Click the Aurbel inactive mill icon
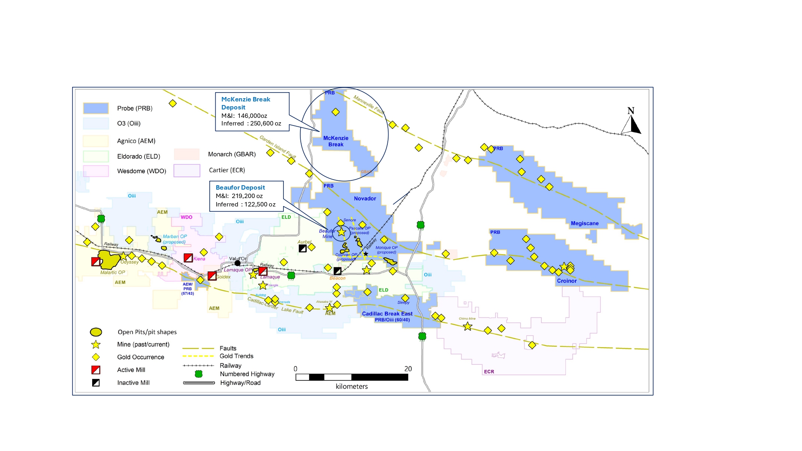 coord(303,249)
